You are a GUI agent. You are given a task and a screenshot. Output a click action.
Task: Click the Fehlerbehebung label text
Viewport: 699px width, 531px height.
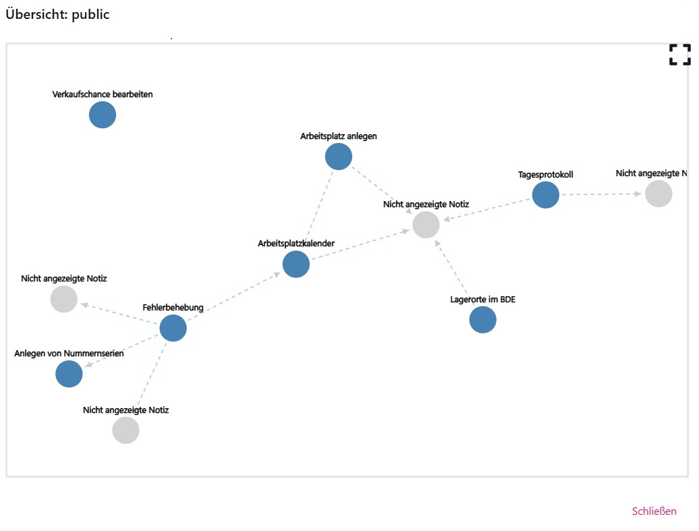pos(172,308)
